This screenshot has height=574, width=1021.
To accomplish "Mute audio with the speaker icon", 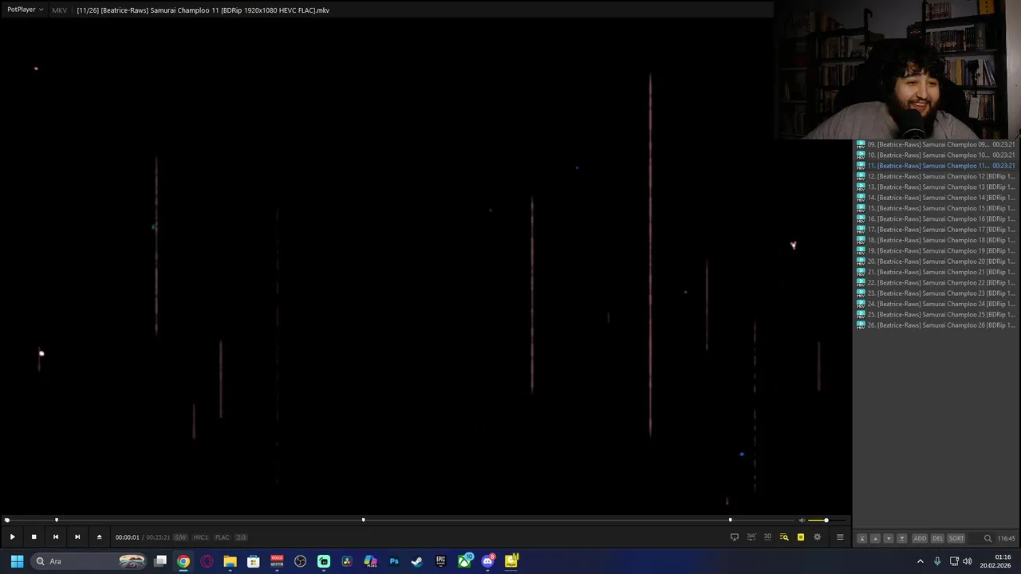I will [802, 521].
